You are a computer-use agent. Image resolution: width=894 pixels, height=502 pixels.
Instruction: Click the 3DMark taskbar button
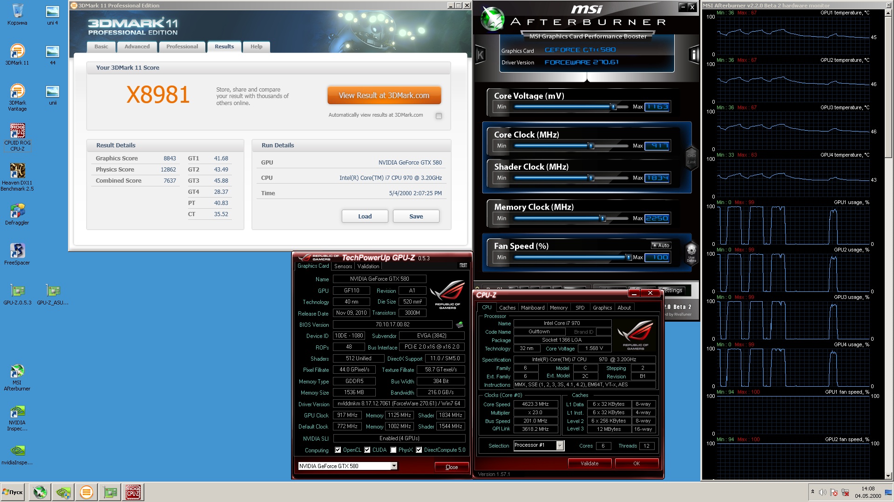[86, 492]
